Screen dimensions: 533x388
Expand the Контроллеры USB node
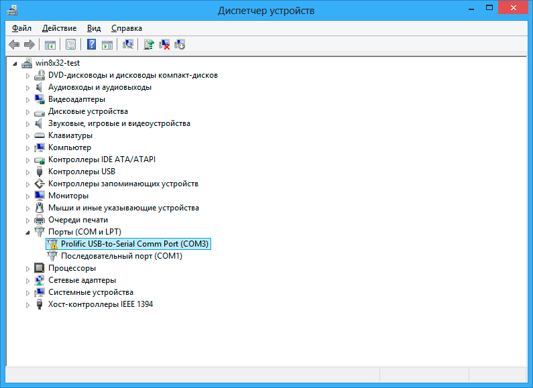pos(28,172)
